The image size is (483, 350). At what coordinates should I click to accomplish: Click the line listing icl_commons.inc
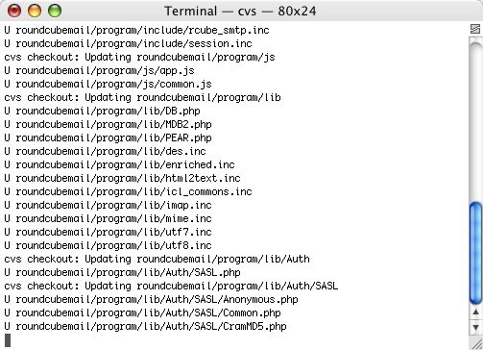(x=128, y=191)
